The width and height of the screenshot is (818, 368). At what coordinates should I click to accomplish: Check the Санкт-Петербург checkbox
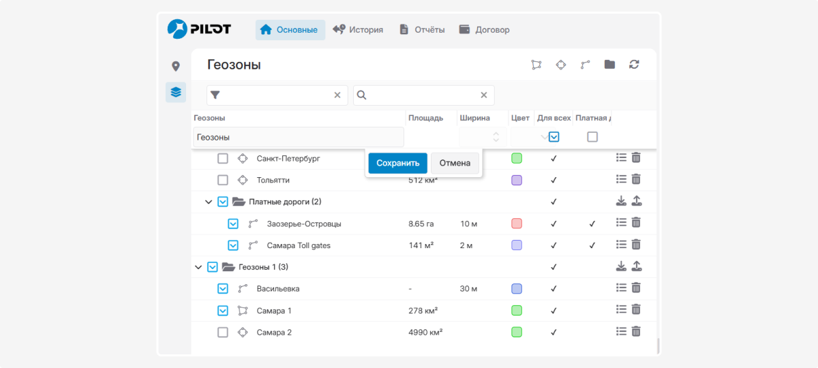223,158
